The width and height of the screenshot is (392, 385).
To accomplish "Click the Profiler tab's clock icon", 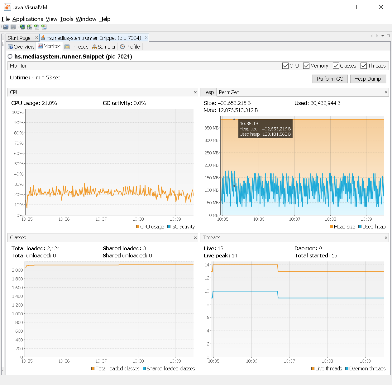I will click(x=122, y=47).
